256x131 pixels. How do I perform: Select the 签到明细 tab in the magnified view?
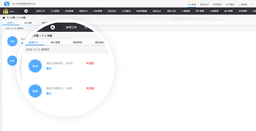click(x=77, y=42)
